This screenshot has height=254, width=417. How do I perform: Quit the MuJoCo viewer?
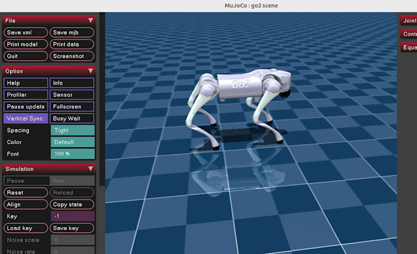(26, 56)
